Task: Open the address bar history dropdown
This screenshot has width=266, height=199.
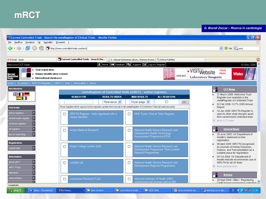Action: point(221,48)
